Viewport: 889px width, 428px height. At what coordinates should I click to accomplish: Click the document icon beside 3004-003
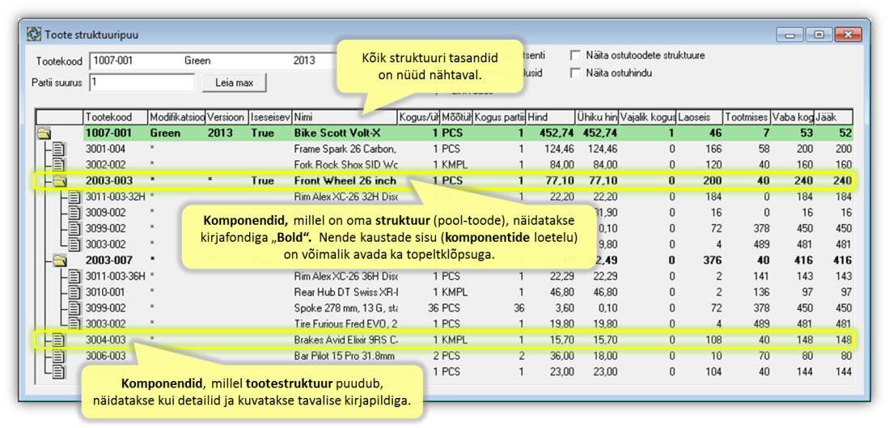[60, 340]
